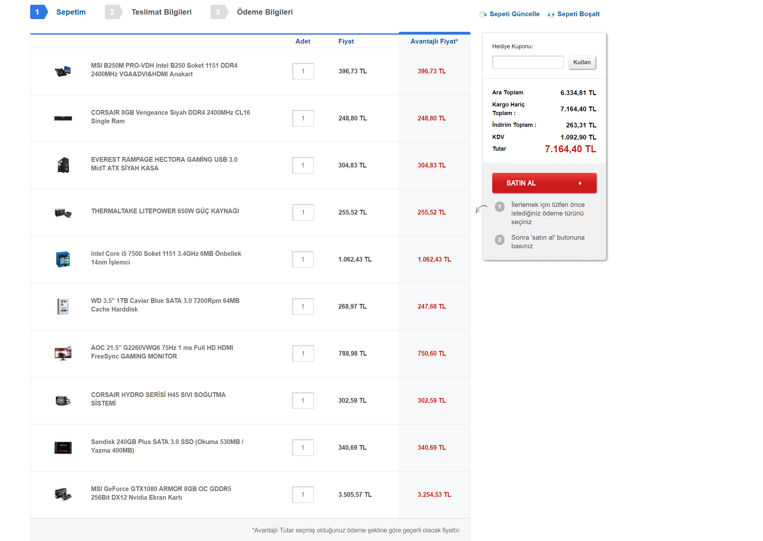763x541 pixels.
Task: Click quantity box of WD Caviar Blue harddisk
Action: (x=303, y=306)
